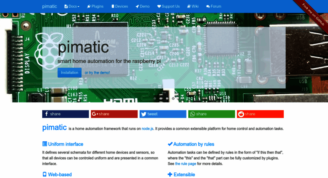Viewport: 328px width, 178px height.
Task: Click the Fork me on GitHub ribbon
Action: (313, 15)
